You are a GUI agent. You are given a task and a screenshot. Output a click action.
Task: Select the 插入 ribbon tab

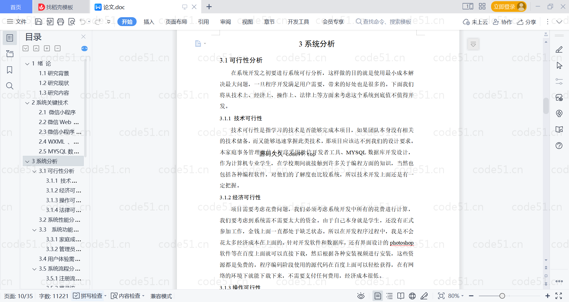(x=149, y=22)
